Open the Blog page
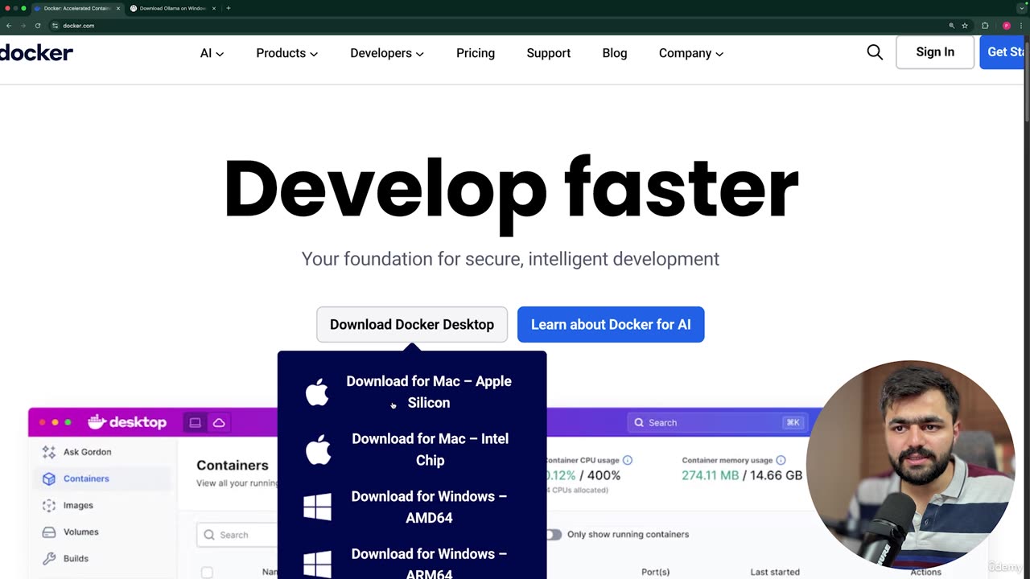The height and width of the screenshot is (579, 1030). pos(615,53)
